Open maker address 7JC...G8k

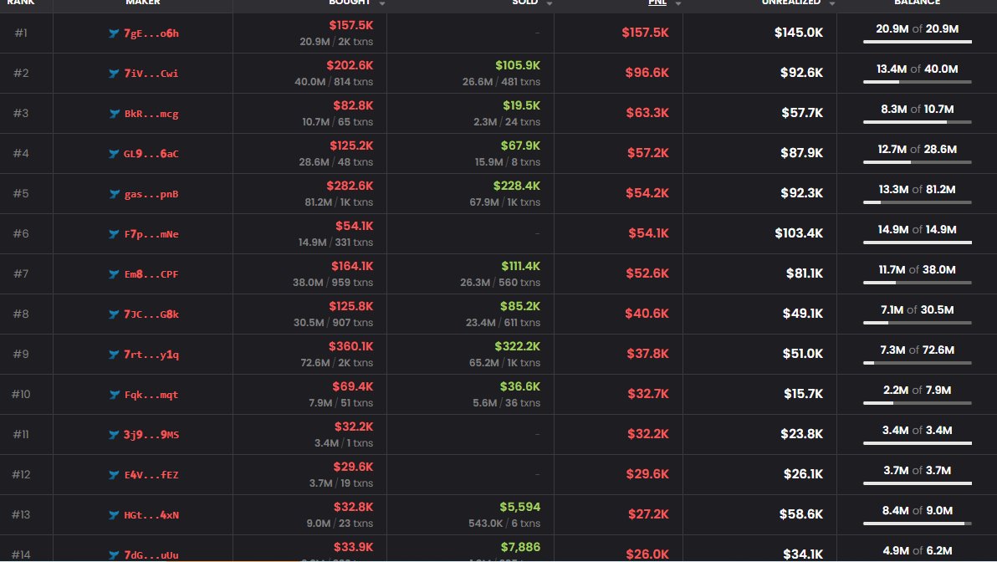click(151, 314)
